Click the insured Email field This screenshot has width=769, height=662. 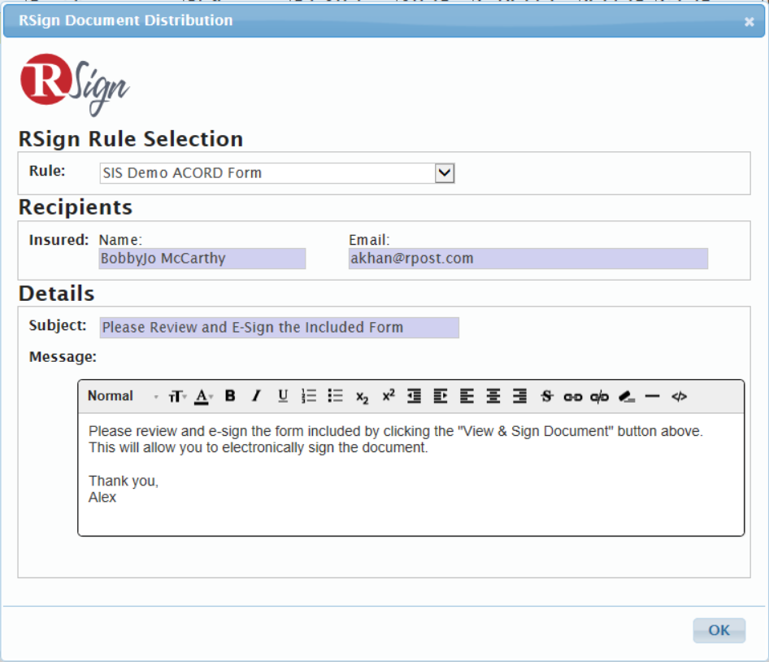(528, 258)
